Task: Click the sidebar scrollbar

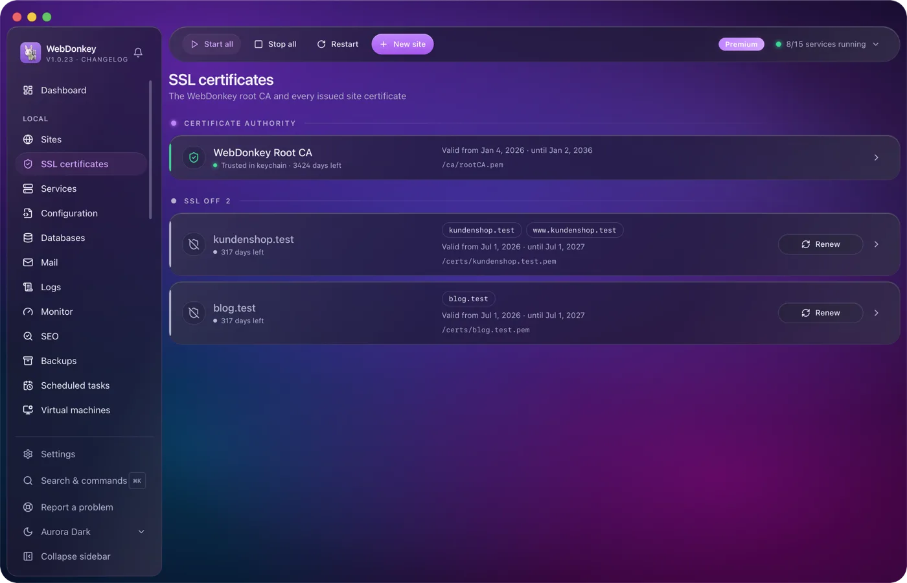Action: 150,150
